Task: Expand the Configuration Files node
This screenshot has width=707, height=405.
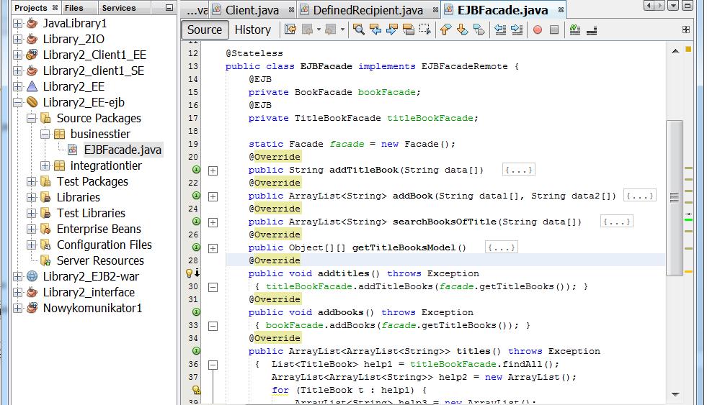Action: click(x=31, y=245)
